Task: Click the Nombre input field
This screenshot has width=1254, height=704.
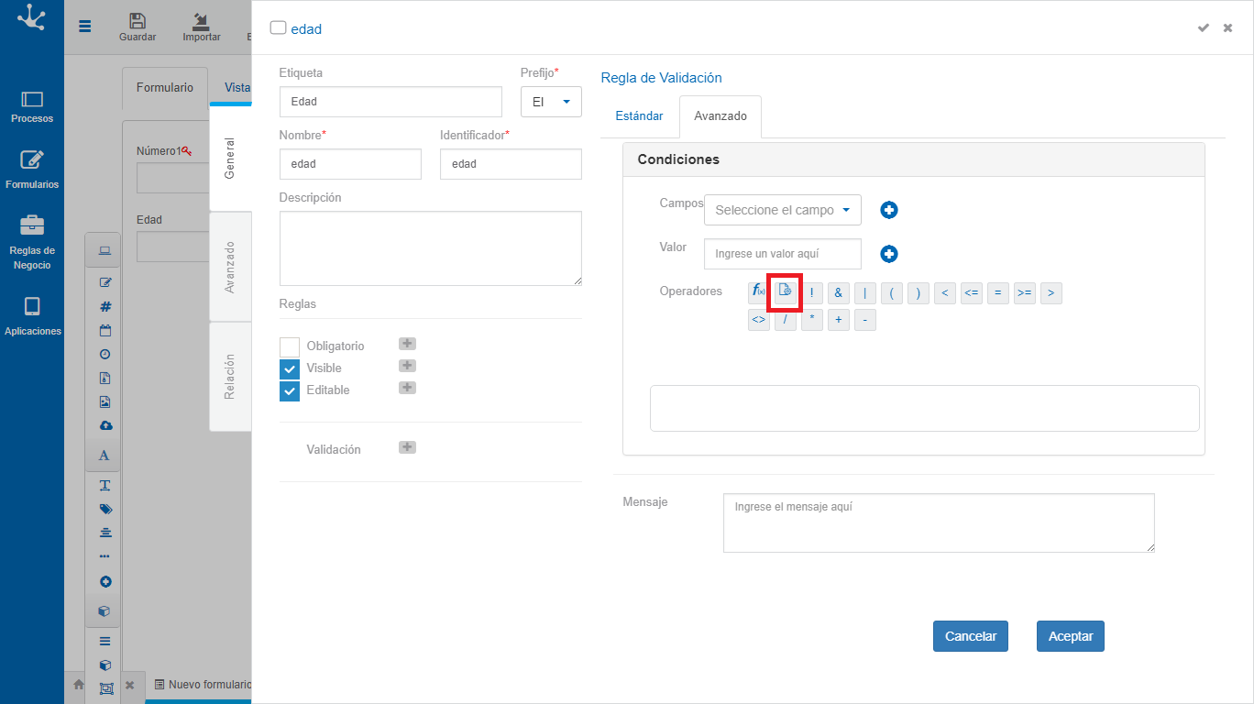Action: (x=350, y=164)
